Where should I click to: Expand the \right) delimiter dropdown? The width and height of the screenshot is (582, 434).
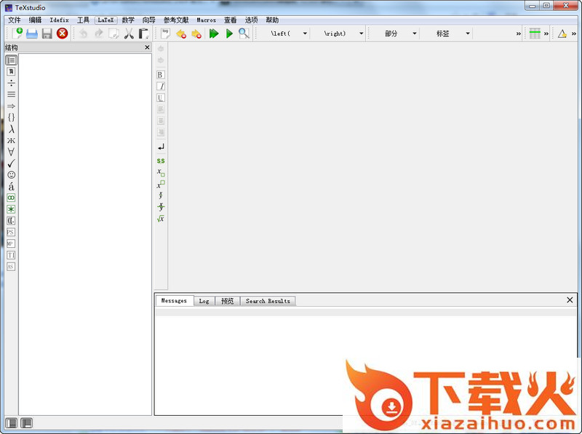pos(361,33)
